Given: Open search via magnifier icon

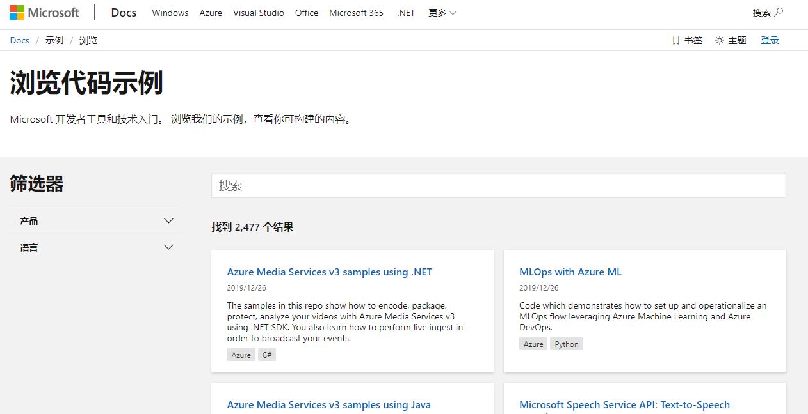Looking at the screenshot, I should point(779,12).
